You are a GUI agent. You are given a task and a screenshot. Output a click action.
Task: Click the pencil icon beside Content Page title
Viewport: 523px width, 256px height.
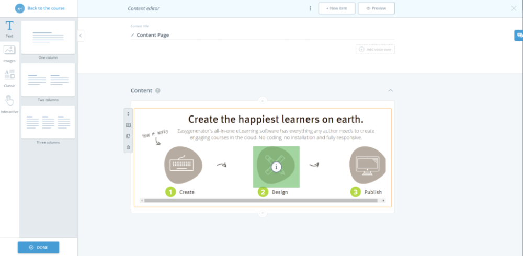(x=133, y=35)
